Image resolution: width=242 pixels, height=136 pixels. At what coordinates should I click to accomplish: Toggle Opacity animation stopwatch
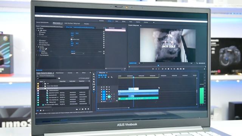40,51
